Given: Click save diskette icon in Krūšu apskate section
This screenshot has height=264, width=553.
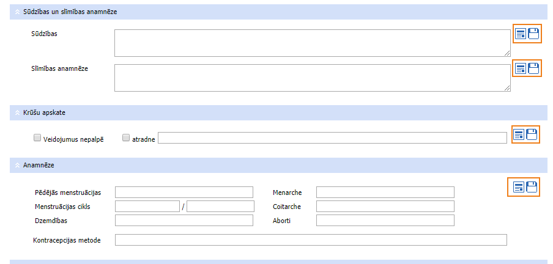Looking at the screenshot, I should (532, 134).
